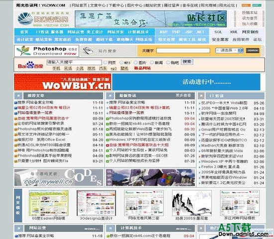Click arrow icon beside IT资讯 header
The image size is (274, 239).
tap(201, 96)
